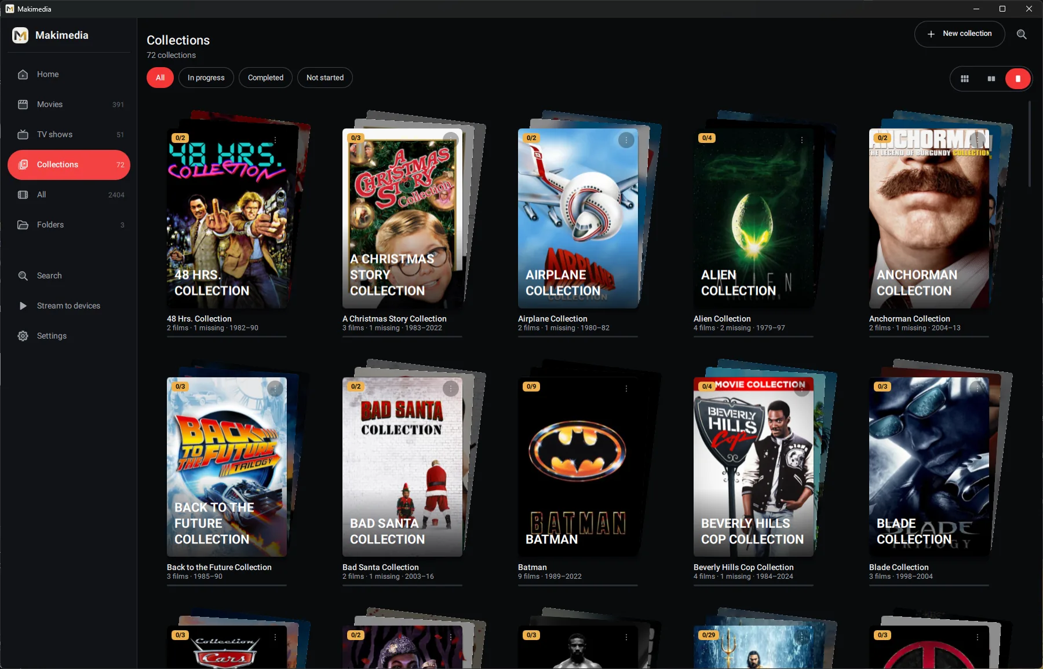
Task: Go to Home in the sidebar
Action: pyautogui.click(x=69, y=74)
